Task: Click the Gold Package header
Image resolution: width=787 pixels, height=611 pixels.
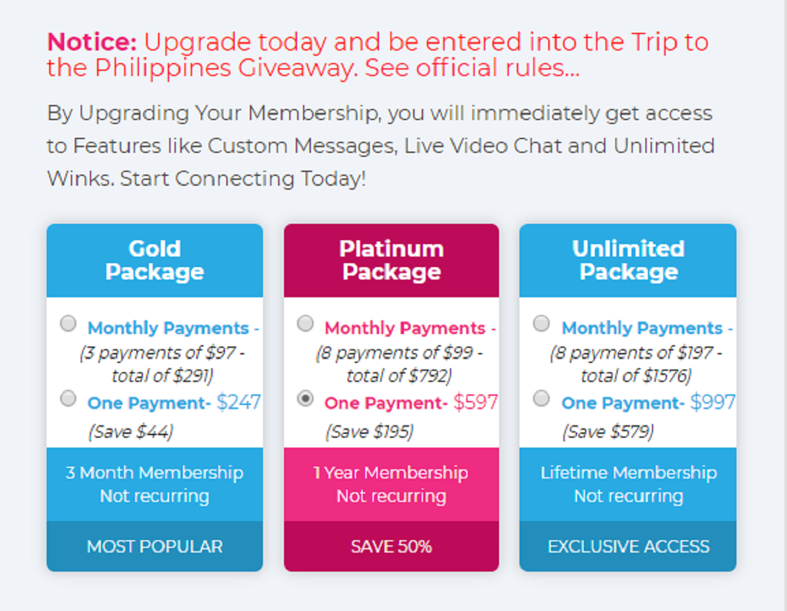Action: (x=155, y=261)
